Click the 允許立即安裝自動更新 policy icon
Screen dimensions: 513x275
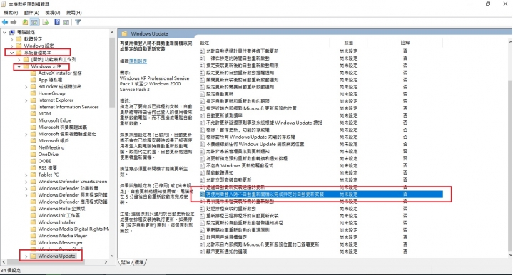coord(202,180)
